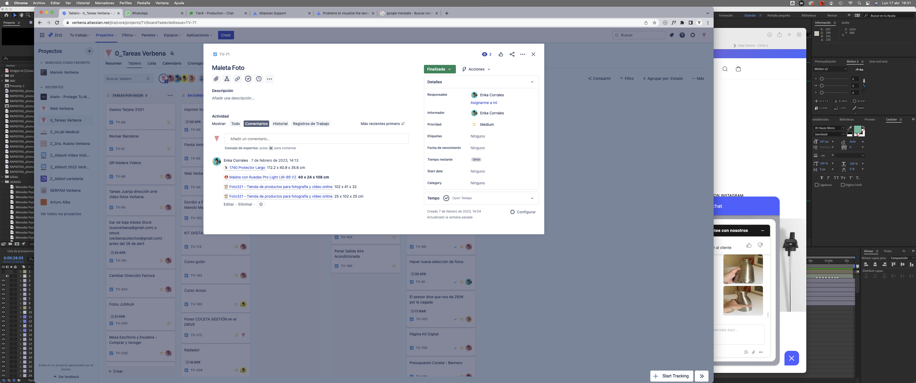Add a link with the link icon

click(238, 79)
